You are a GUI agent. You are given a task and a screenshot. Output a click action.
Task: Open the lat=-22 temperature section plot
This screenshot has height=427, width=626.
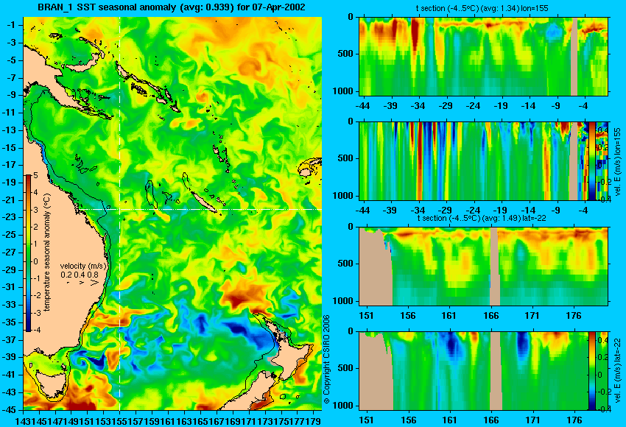(x=483, y=267)
